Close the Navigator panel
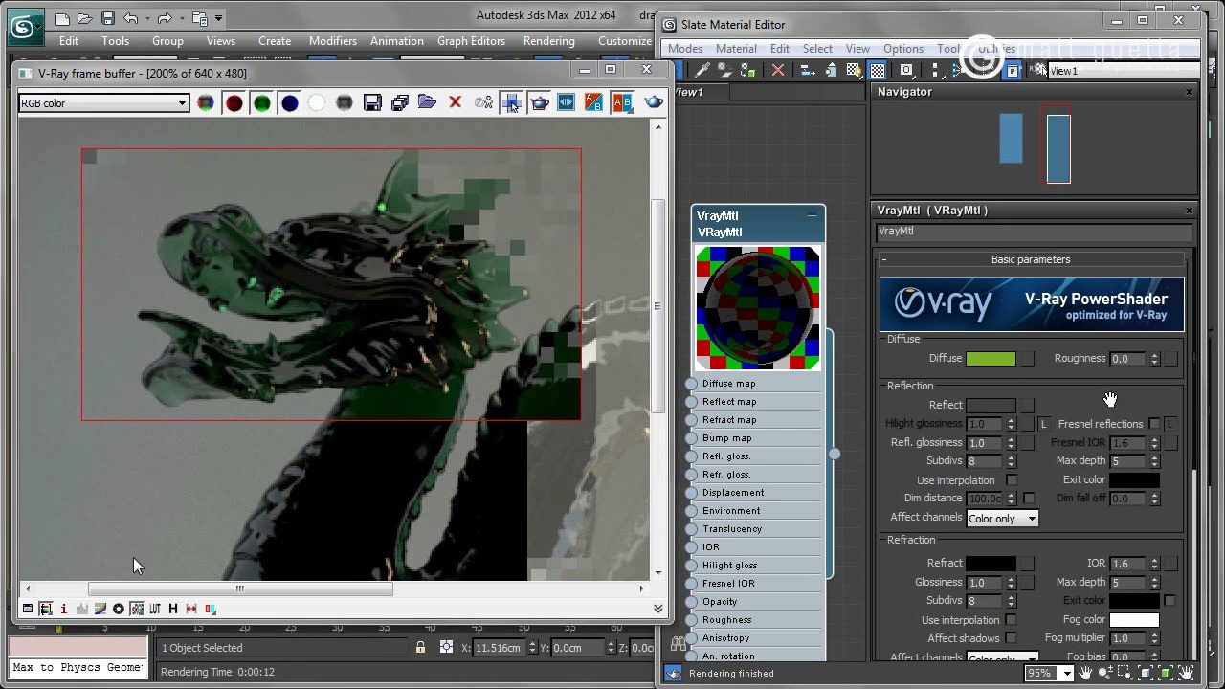This screenshot has width=1225, height=689. pos(1189,92)
